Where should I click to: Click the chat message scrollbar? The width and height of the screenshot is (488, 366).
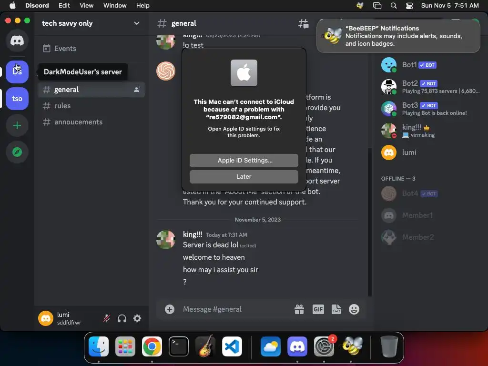(x=370, y=222)
